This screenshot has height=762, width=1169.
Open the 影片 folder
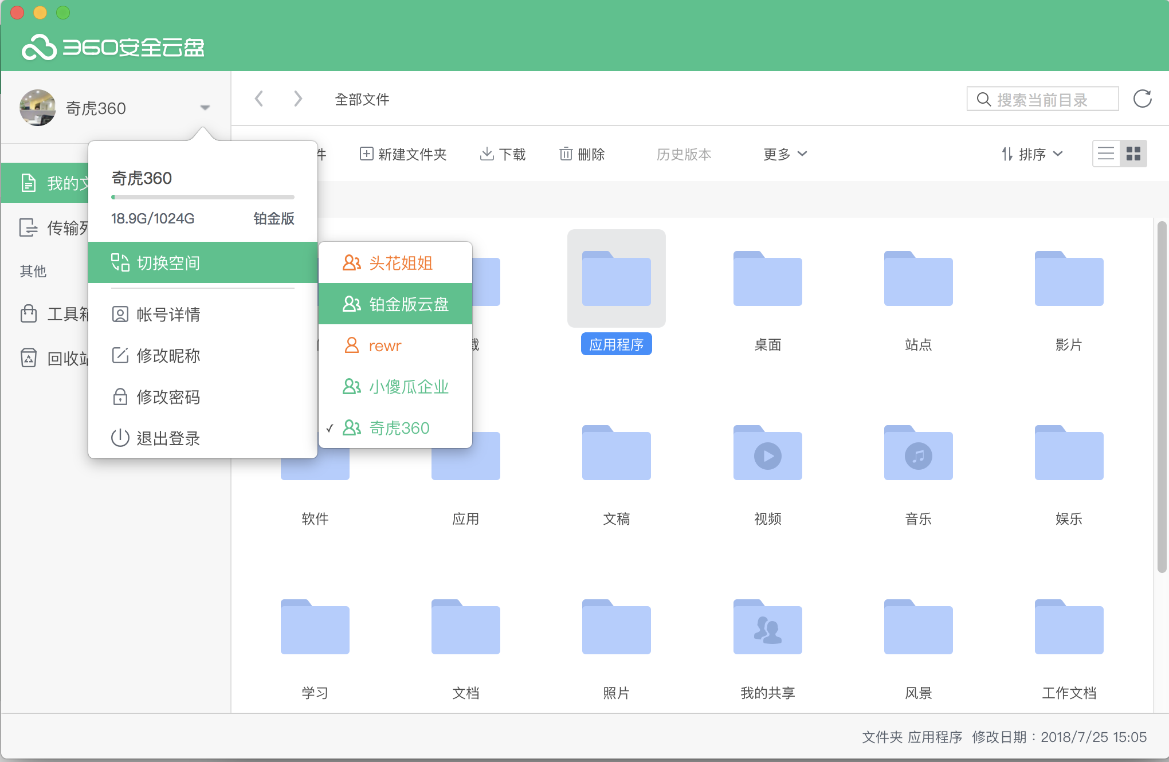click(1069, 278)
